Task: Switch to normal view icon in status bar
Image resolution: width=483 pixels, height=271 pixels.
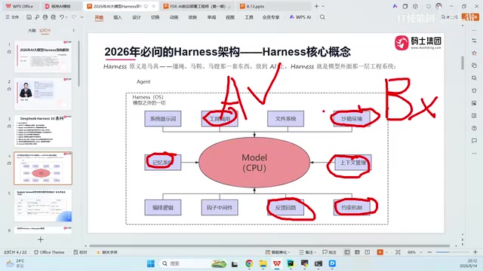Action: [347, 252]
